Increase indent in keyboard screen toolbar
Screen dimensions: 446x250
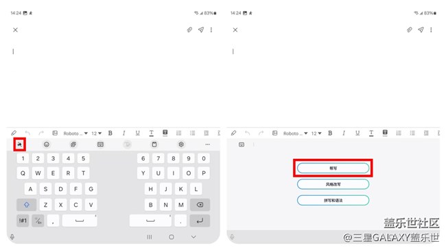coord(207,133)
